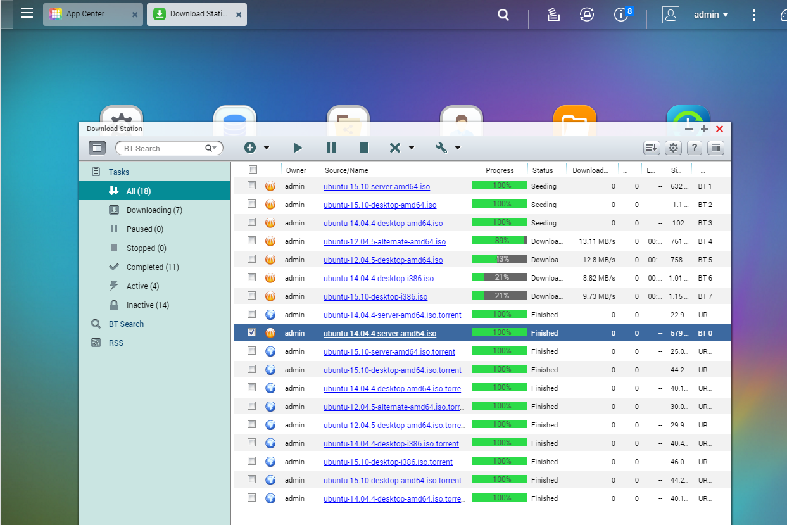Expand the add task dropdown arrow
The height and width of the screenshot is (525, 787).
point(267,148)
